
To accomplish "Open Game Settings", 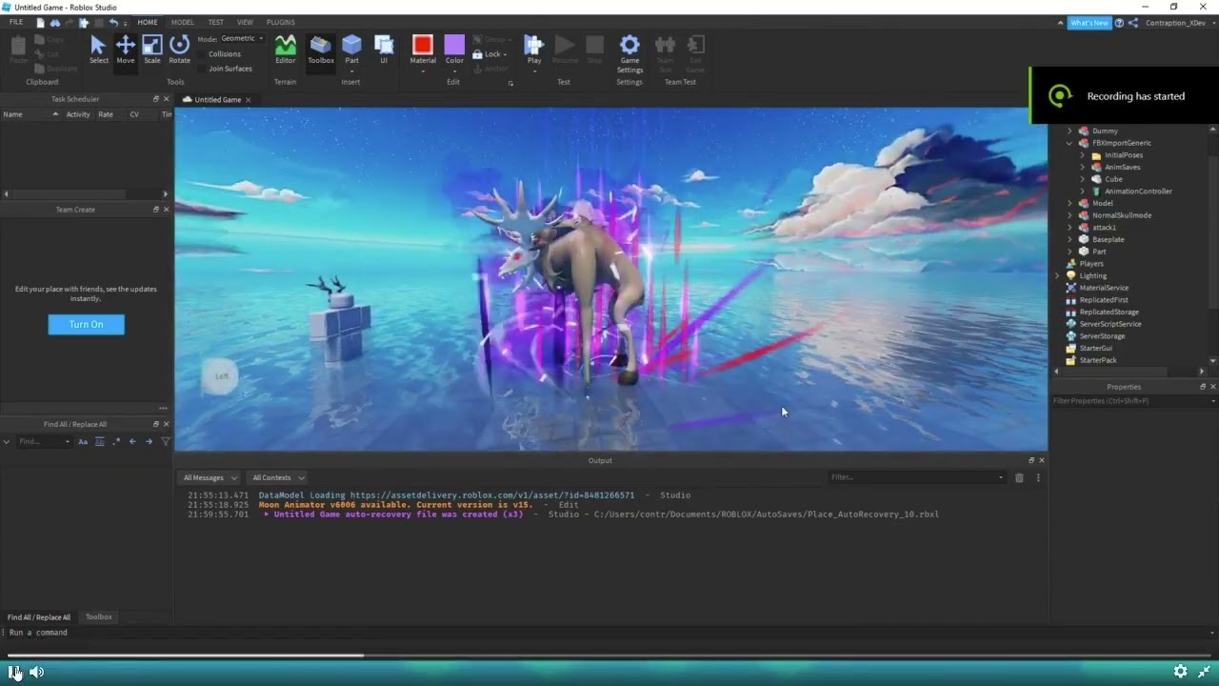I will click(629, 53).
